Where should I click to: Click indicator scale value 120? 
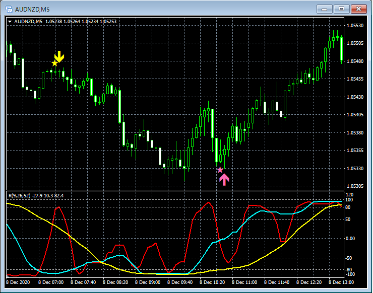[x=349, y=195]
